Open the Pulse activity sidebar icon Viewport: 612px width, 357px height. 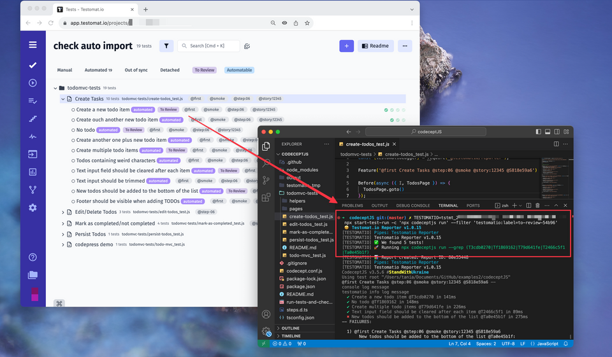[x=33, y=137]
